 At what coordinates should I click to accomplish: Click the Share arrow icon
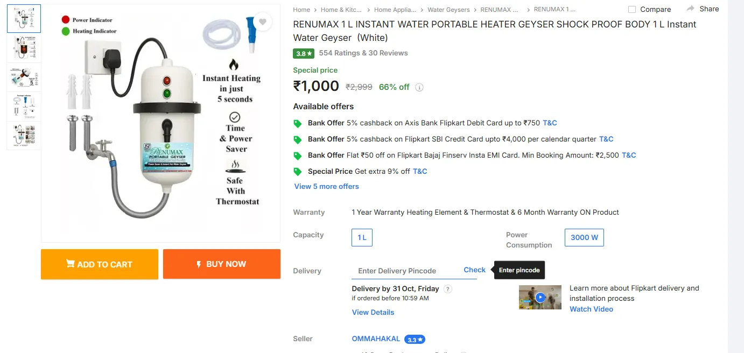[x=691, y=9]
